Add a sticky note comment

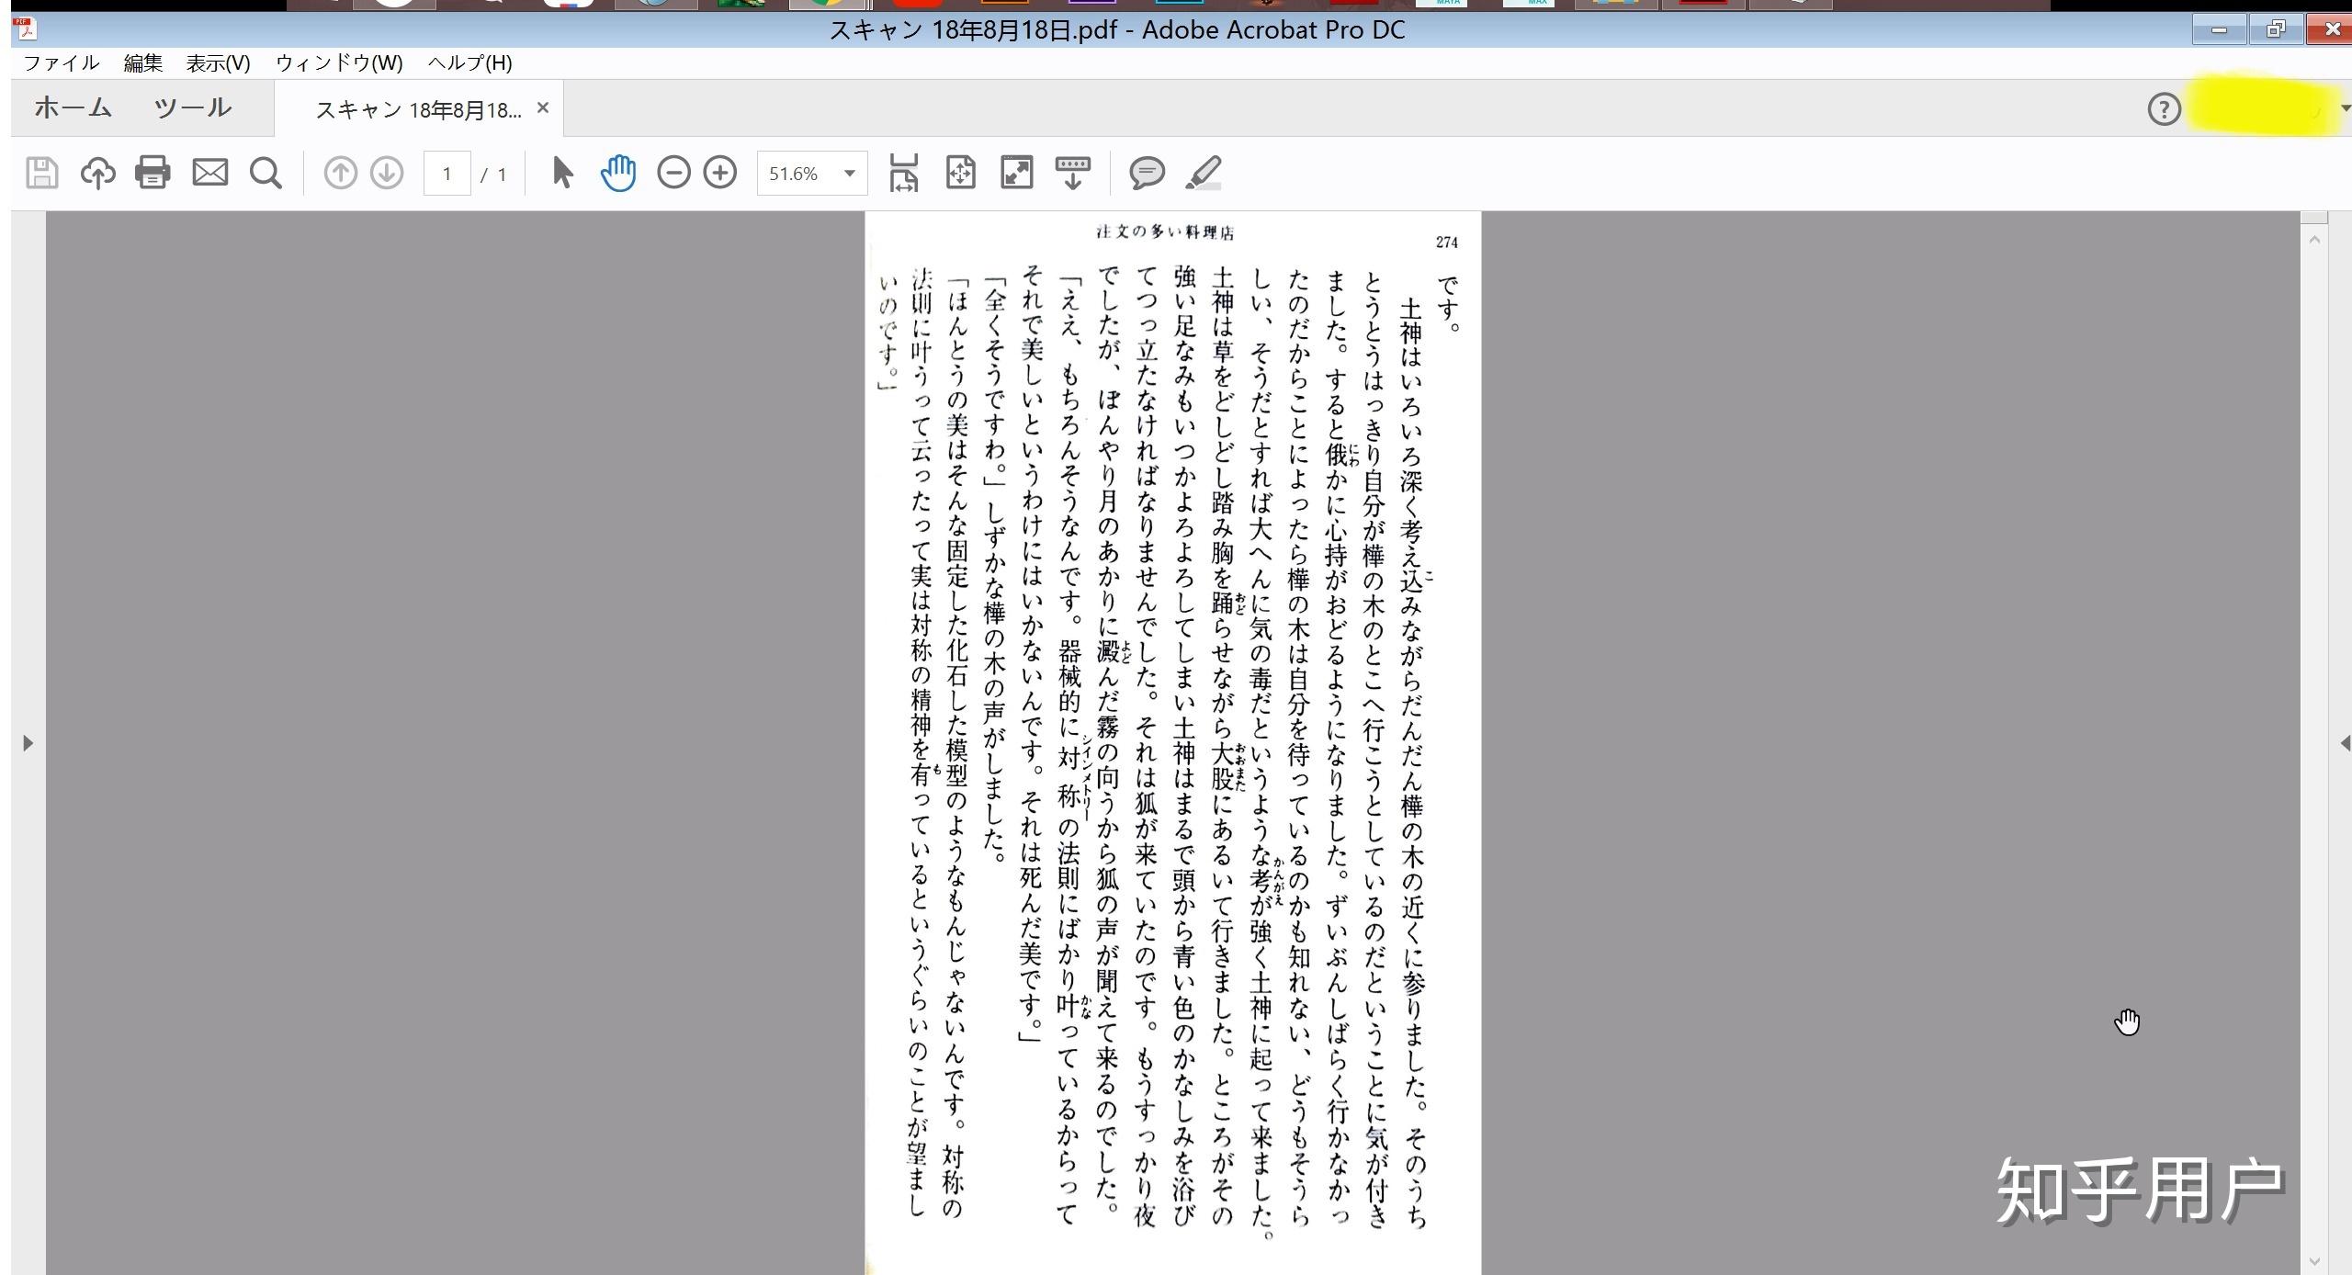pyautogui.click(x=1147, y=173)
